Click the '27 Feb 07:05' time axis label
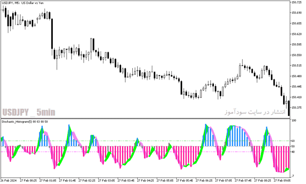 [x=224, y=181]
